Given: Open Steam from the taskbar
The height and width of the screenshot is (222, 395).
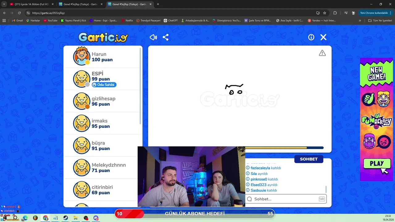Looking at the screenshot, I should 66,218.
